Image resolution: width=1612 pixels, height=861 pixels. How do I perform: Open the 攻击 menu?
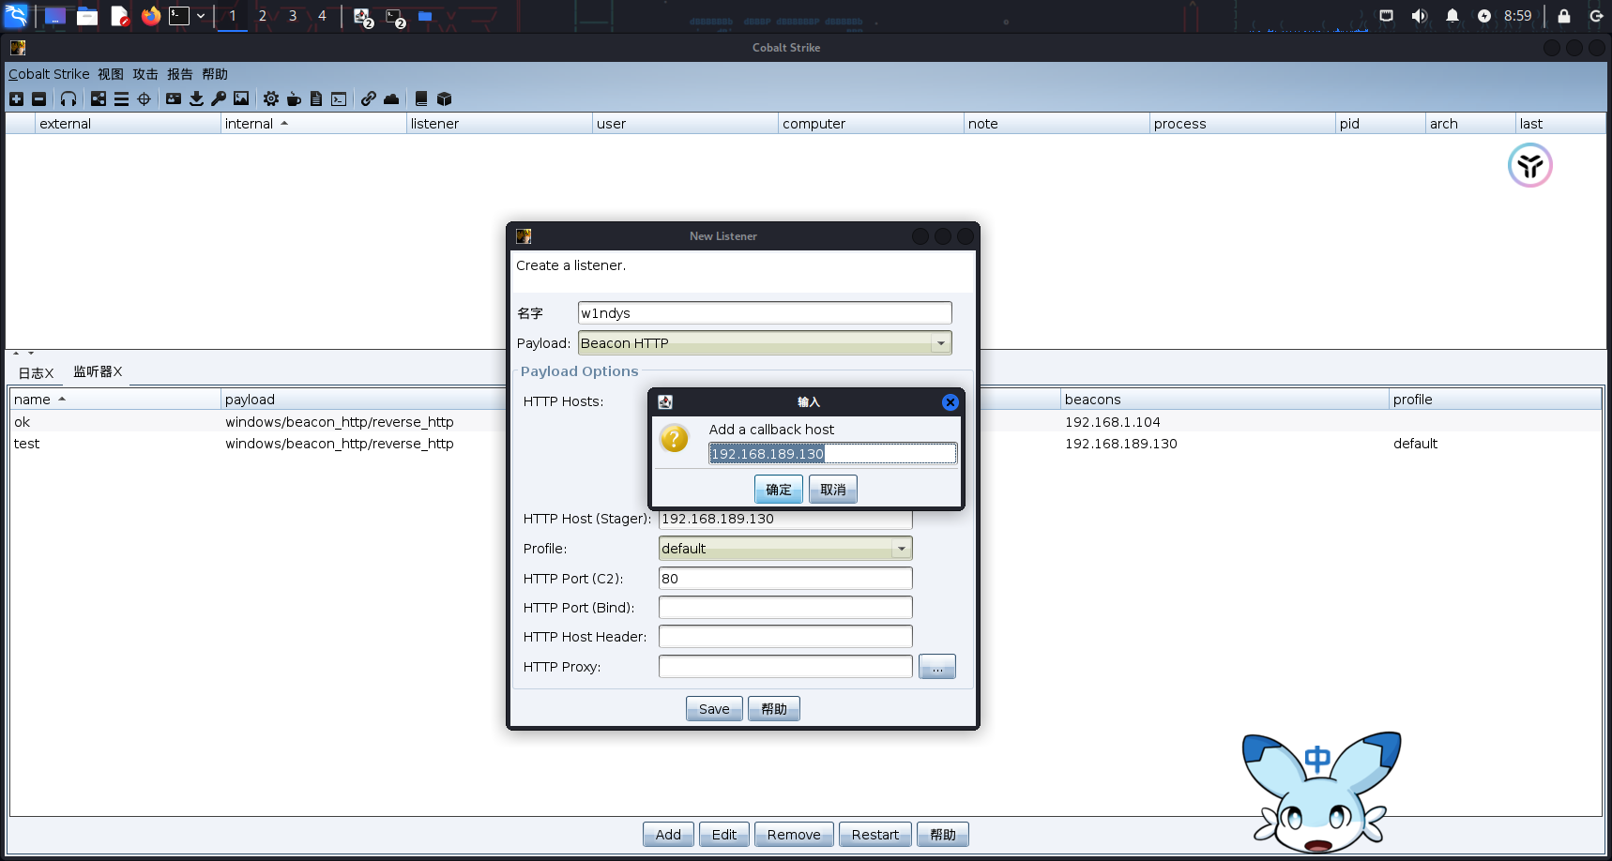[x=145, y=74]
